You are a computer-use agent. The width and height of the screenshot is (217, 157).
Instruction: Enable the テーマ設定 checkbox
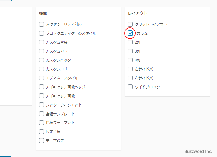tap(41, 141)
